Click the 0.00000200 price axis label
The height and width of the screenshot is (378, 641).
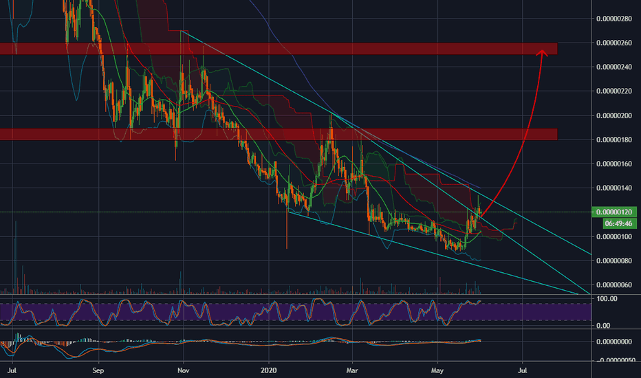614,115
